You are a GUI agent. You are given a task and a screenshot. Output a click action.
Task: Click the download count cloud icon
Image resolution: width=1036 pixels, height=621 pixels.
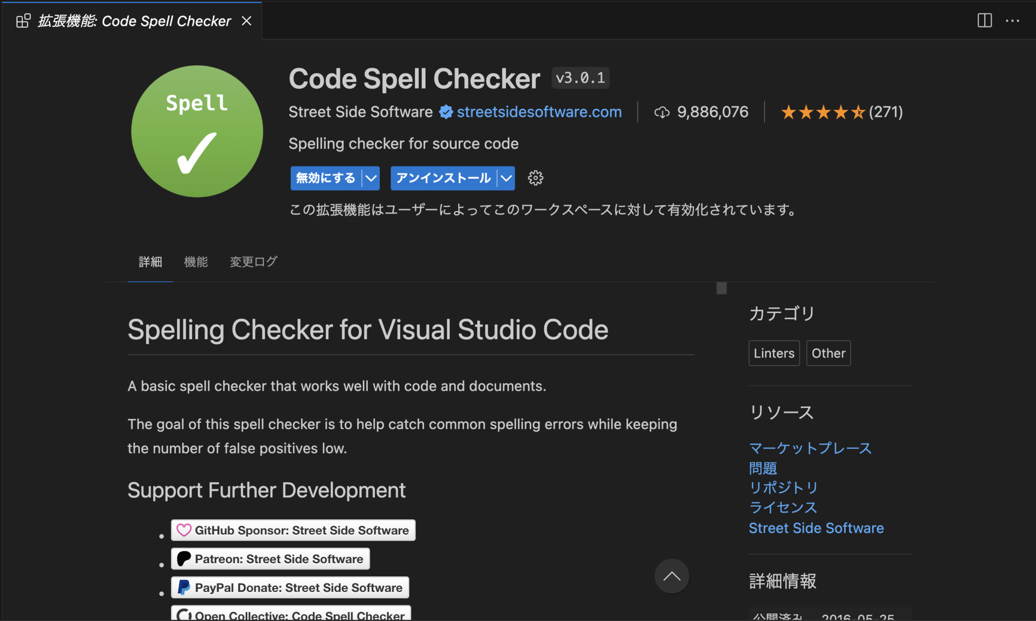click(662, 112)
